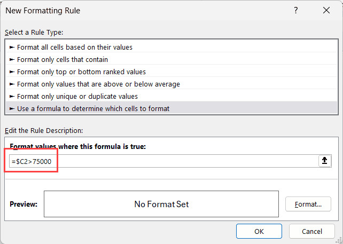This screenshot has width=343, height=244.
Task: Choose 'Format only cells that contain' rule type
Action: pyautogui.click(x=63, y=60)
